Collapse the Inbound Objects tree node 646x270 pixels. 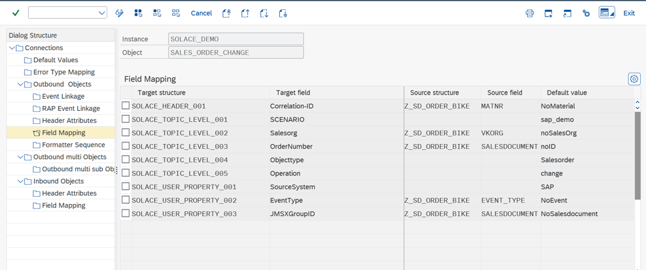[20, 181]
